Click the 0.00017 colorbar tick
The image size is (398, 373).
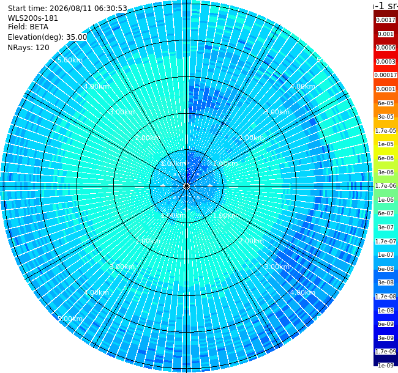pyautogui.click(x=386, y=75)
